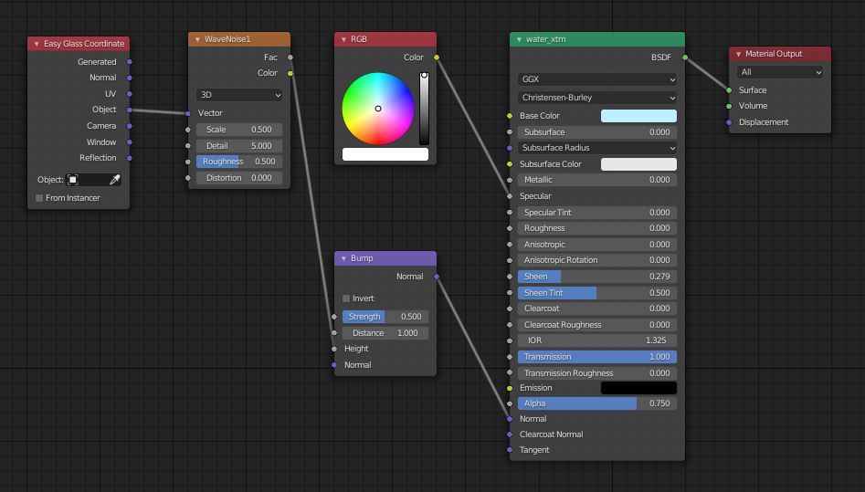Click the Surface input socket
865x492 pixels.
[x=729, y=89]
